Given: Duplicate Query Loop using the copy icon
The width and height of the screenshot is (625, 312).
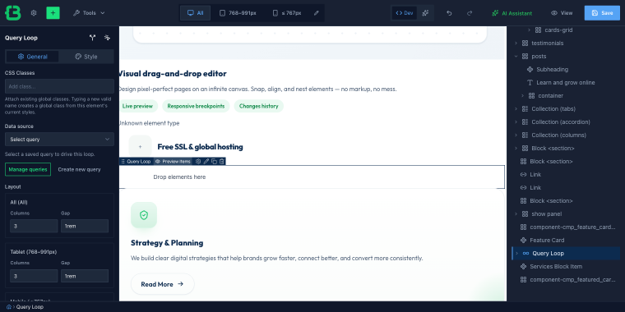Looking at the screenshot, I should 214,161.
